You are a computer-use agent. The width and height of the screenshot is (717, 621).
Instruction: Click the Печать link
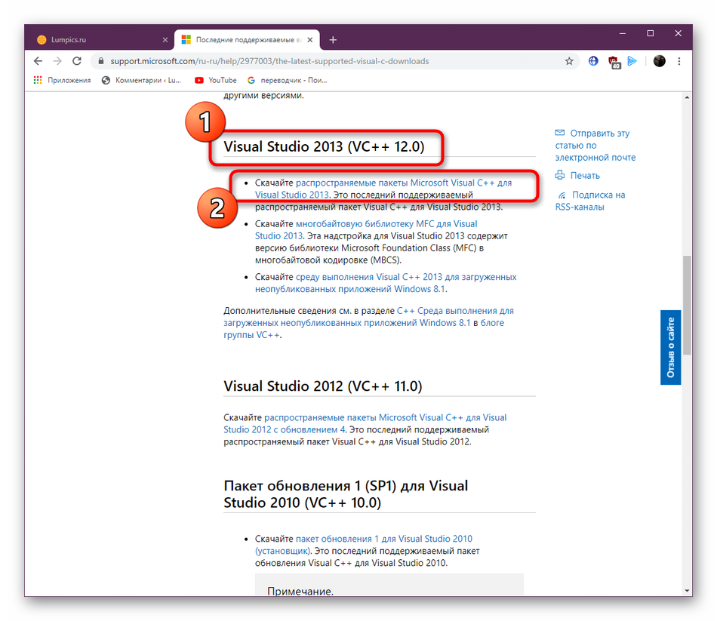(x=585, y=176)
